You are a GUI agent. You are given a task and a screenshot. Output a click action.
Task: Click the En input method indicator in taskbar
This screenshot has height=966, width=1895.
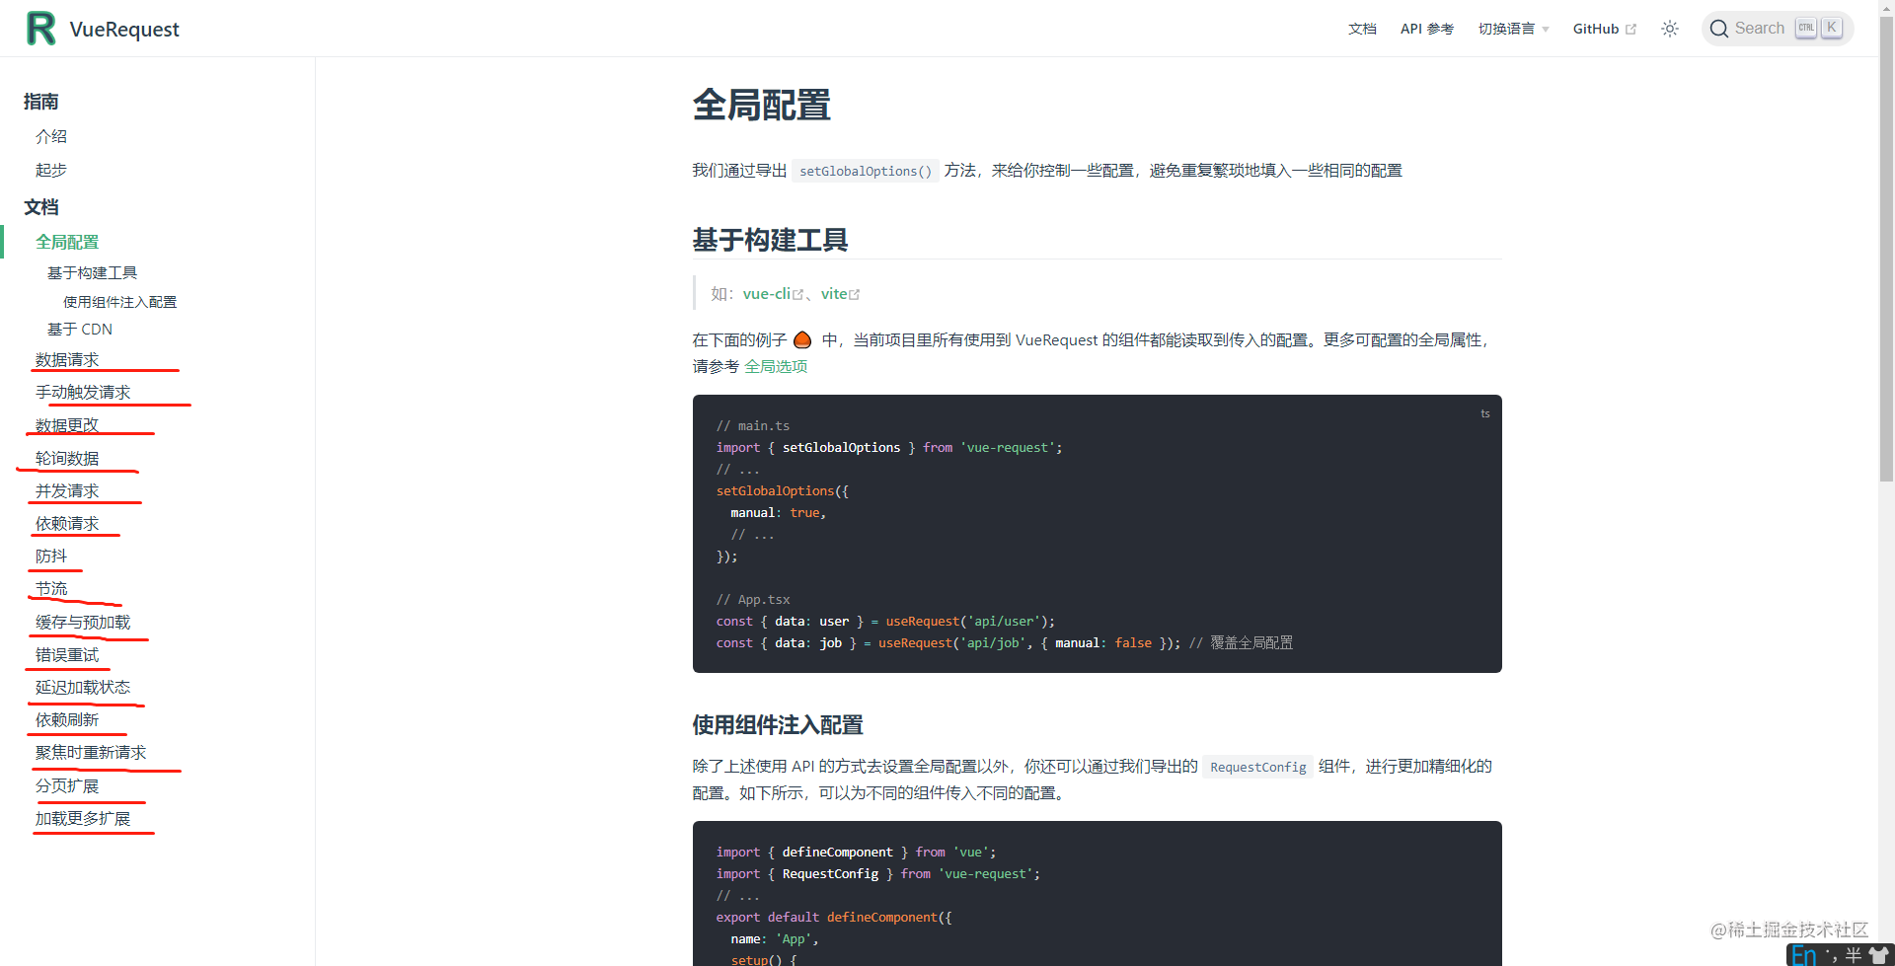tap(1805, 953)
